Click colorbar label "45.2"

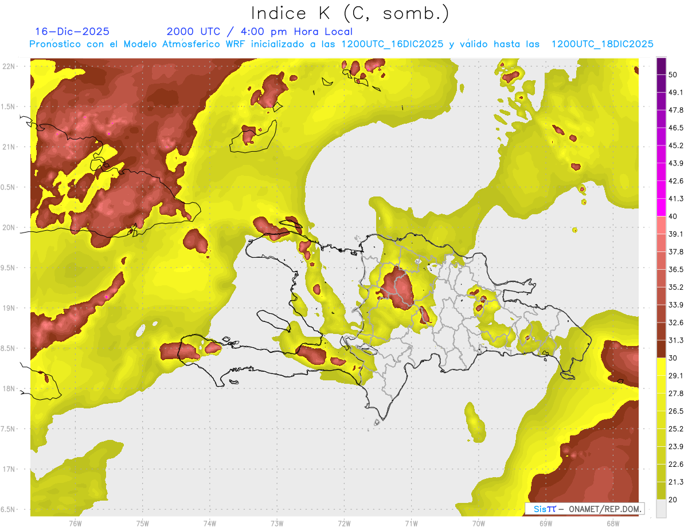[x=676, y=145]
